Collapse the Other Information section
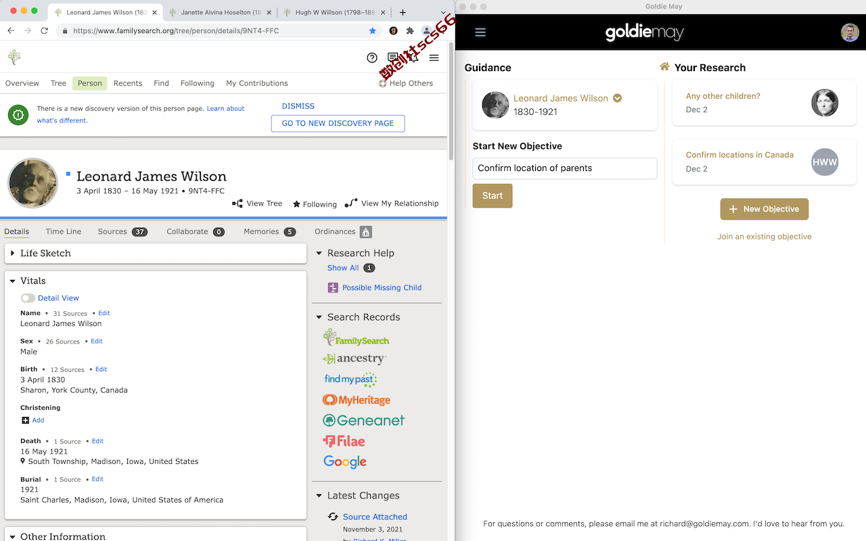 [12, 536]
